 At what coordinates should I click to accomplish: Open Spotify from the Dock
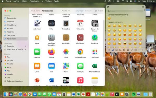tap(134, 94)
